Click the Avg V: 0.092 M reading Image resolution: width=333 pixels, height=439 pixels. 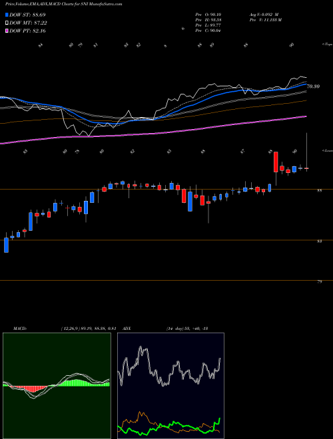263,15
